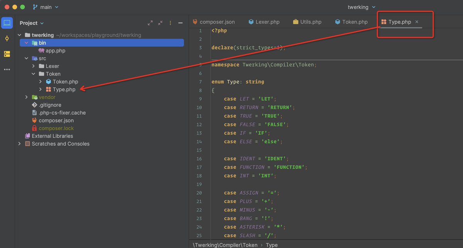Click the git branch icon beside main
Viewport: 463px width, 248px height.
click(35, 7)
